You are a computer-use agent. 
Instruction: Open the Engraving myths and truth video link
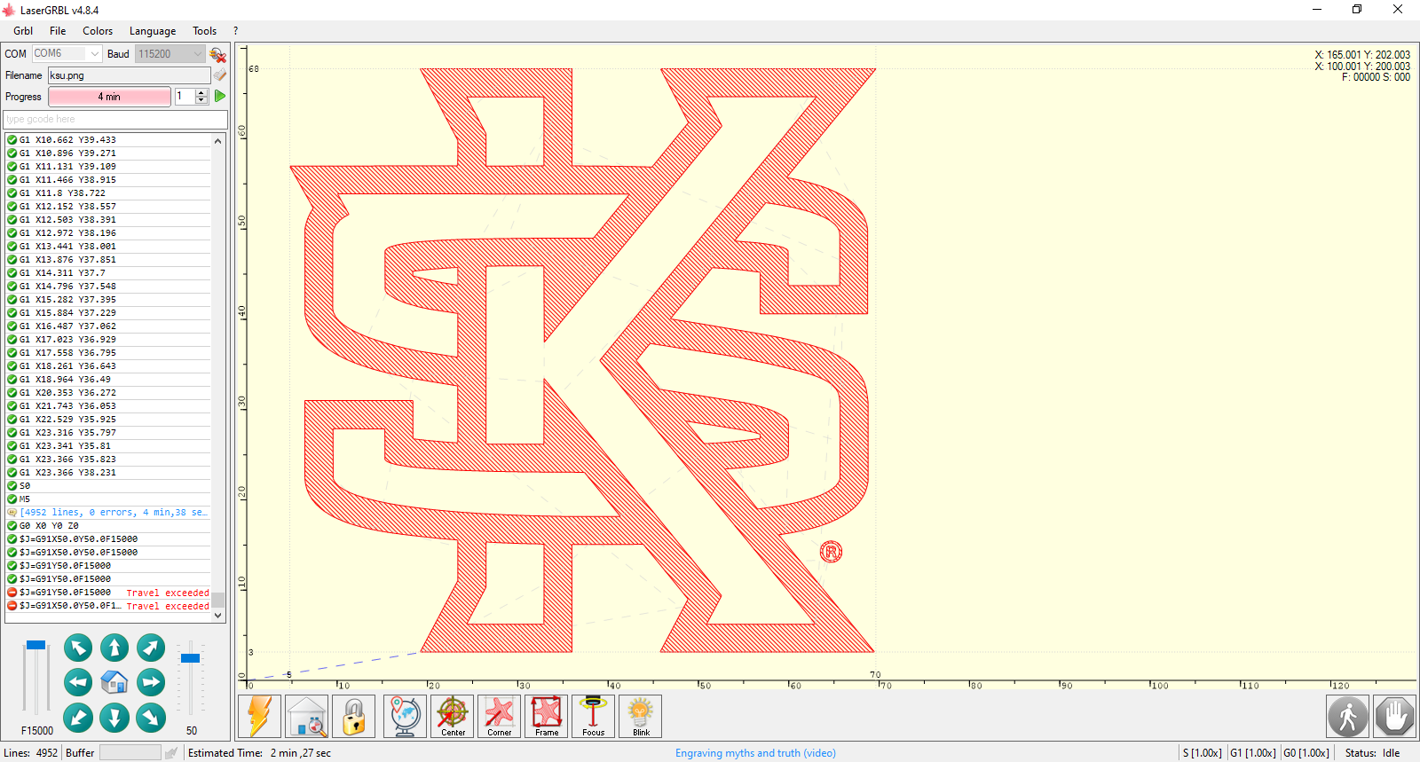tap(755, 753)
